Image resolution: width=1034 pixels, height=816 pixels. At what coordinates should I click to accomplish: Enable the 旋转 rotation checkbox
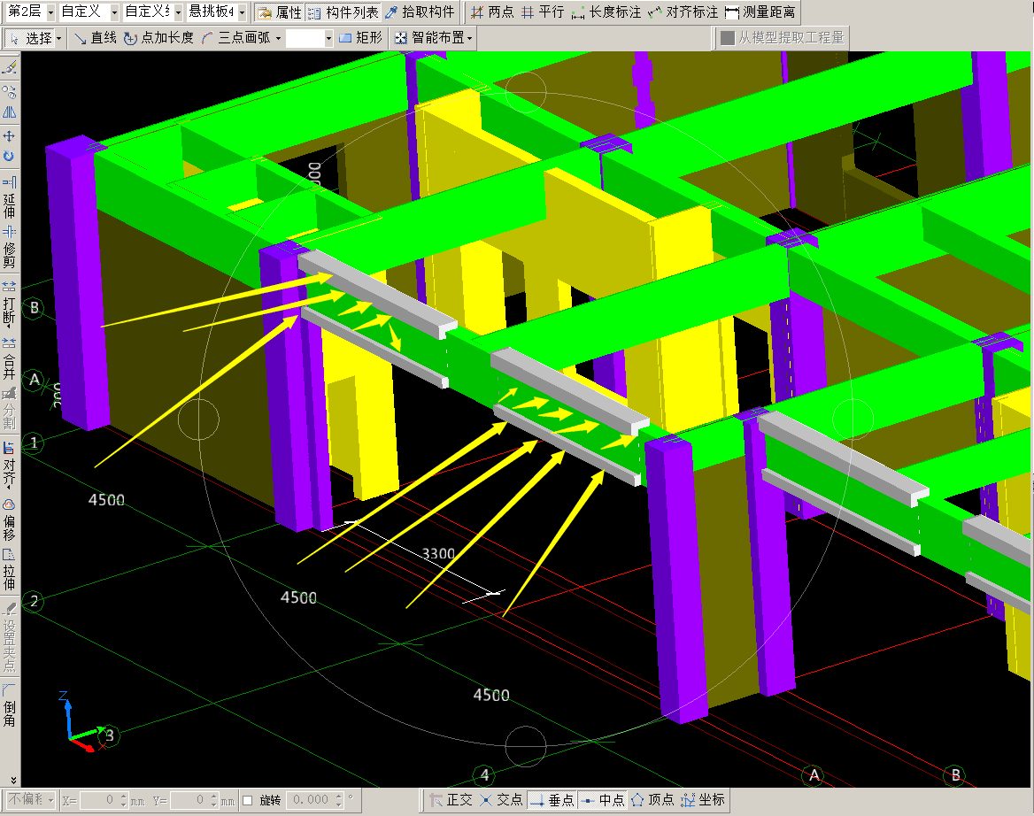(248, 800)
